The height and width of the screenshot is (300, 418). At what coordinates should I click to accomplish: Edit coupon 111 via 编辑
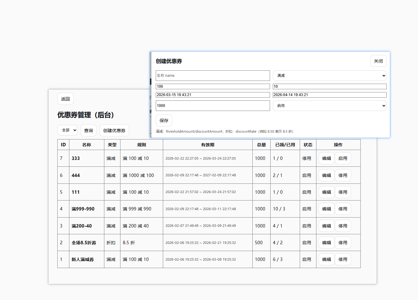click(327, 192)
